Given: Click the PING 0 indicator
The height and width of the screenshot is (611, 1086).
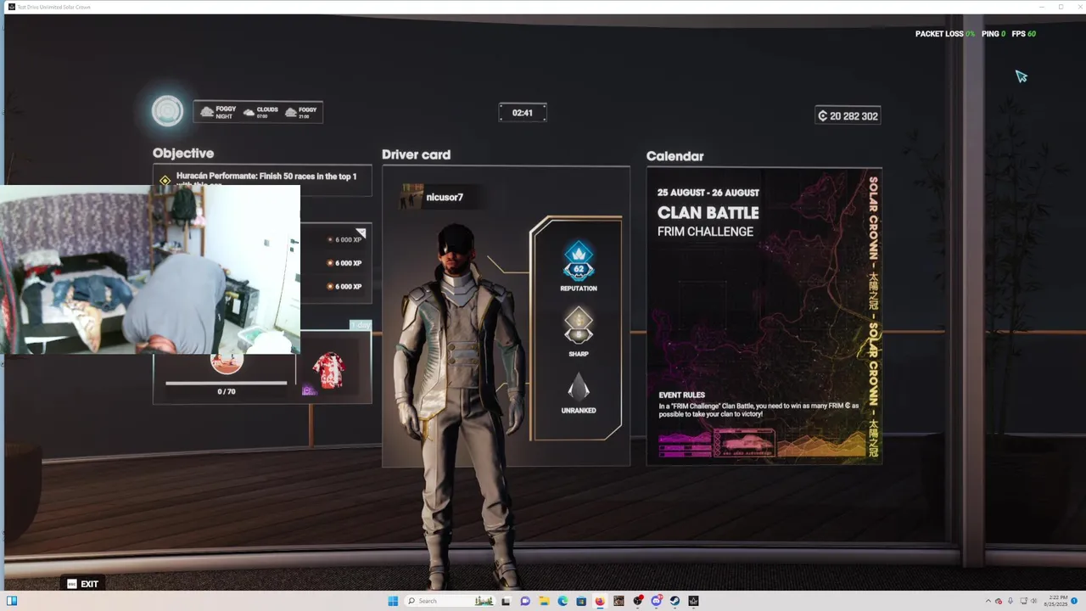Looking at the screenshot, I should pos(994,34).
